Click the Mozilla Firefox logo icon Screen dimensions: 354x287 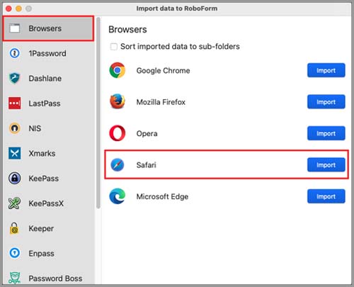click(x=118, y=101)
